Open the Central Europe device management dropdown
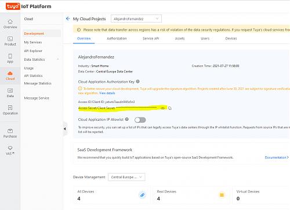The height and width of the screenshot is (210, 290). pos(126,177)
